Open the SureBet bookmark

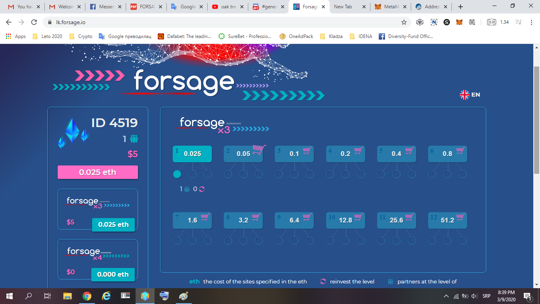[245, 36]
